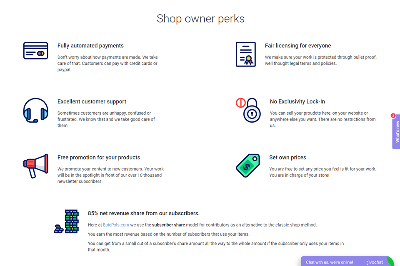Click the 'Free promotion for your products' title
The width and height of the screenshot is (400, 266).
click(99, 158)
